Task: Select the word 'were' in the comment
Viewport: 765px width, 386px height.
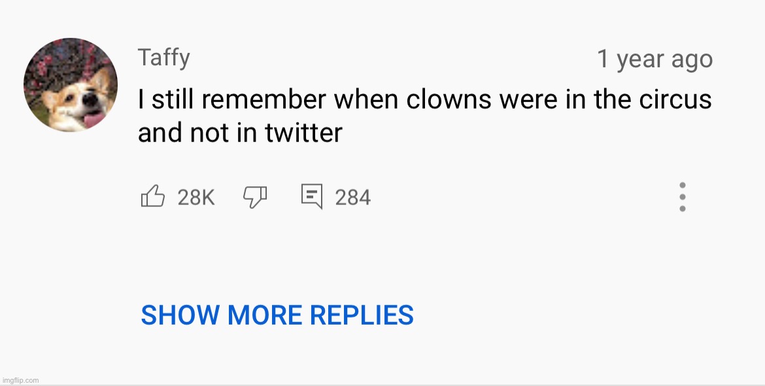Action: click(x=528, y=99)
